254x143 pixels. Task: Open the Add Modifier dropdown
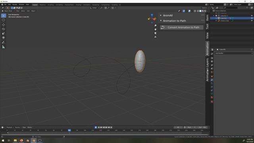pos(234,53)
